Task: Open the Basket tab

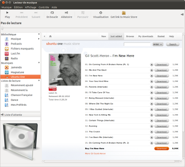Action: (161, 36)
